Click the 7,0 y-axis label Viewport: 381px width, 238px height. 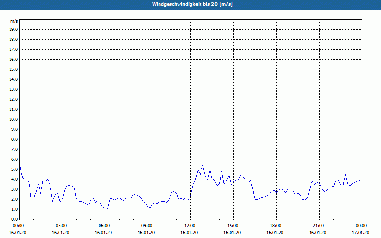[x=14, y=149]
